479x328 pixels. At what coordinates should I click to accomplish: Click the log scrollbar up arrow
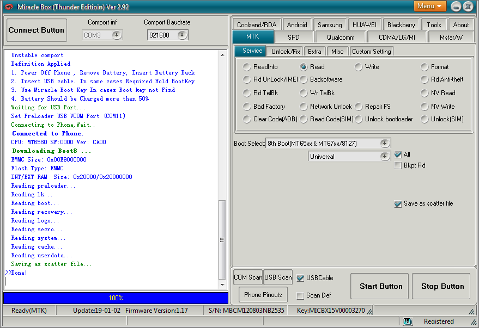pyautogui.click(x=222, y=55)
